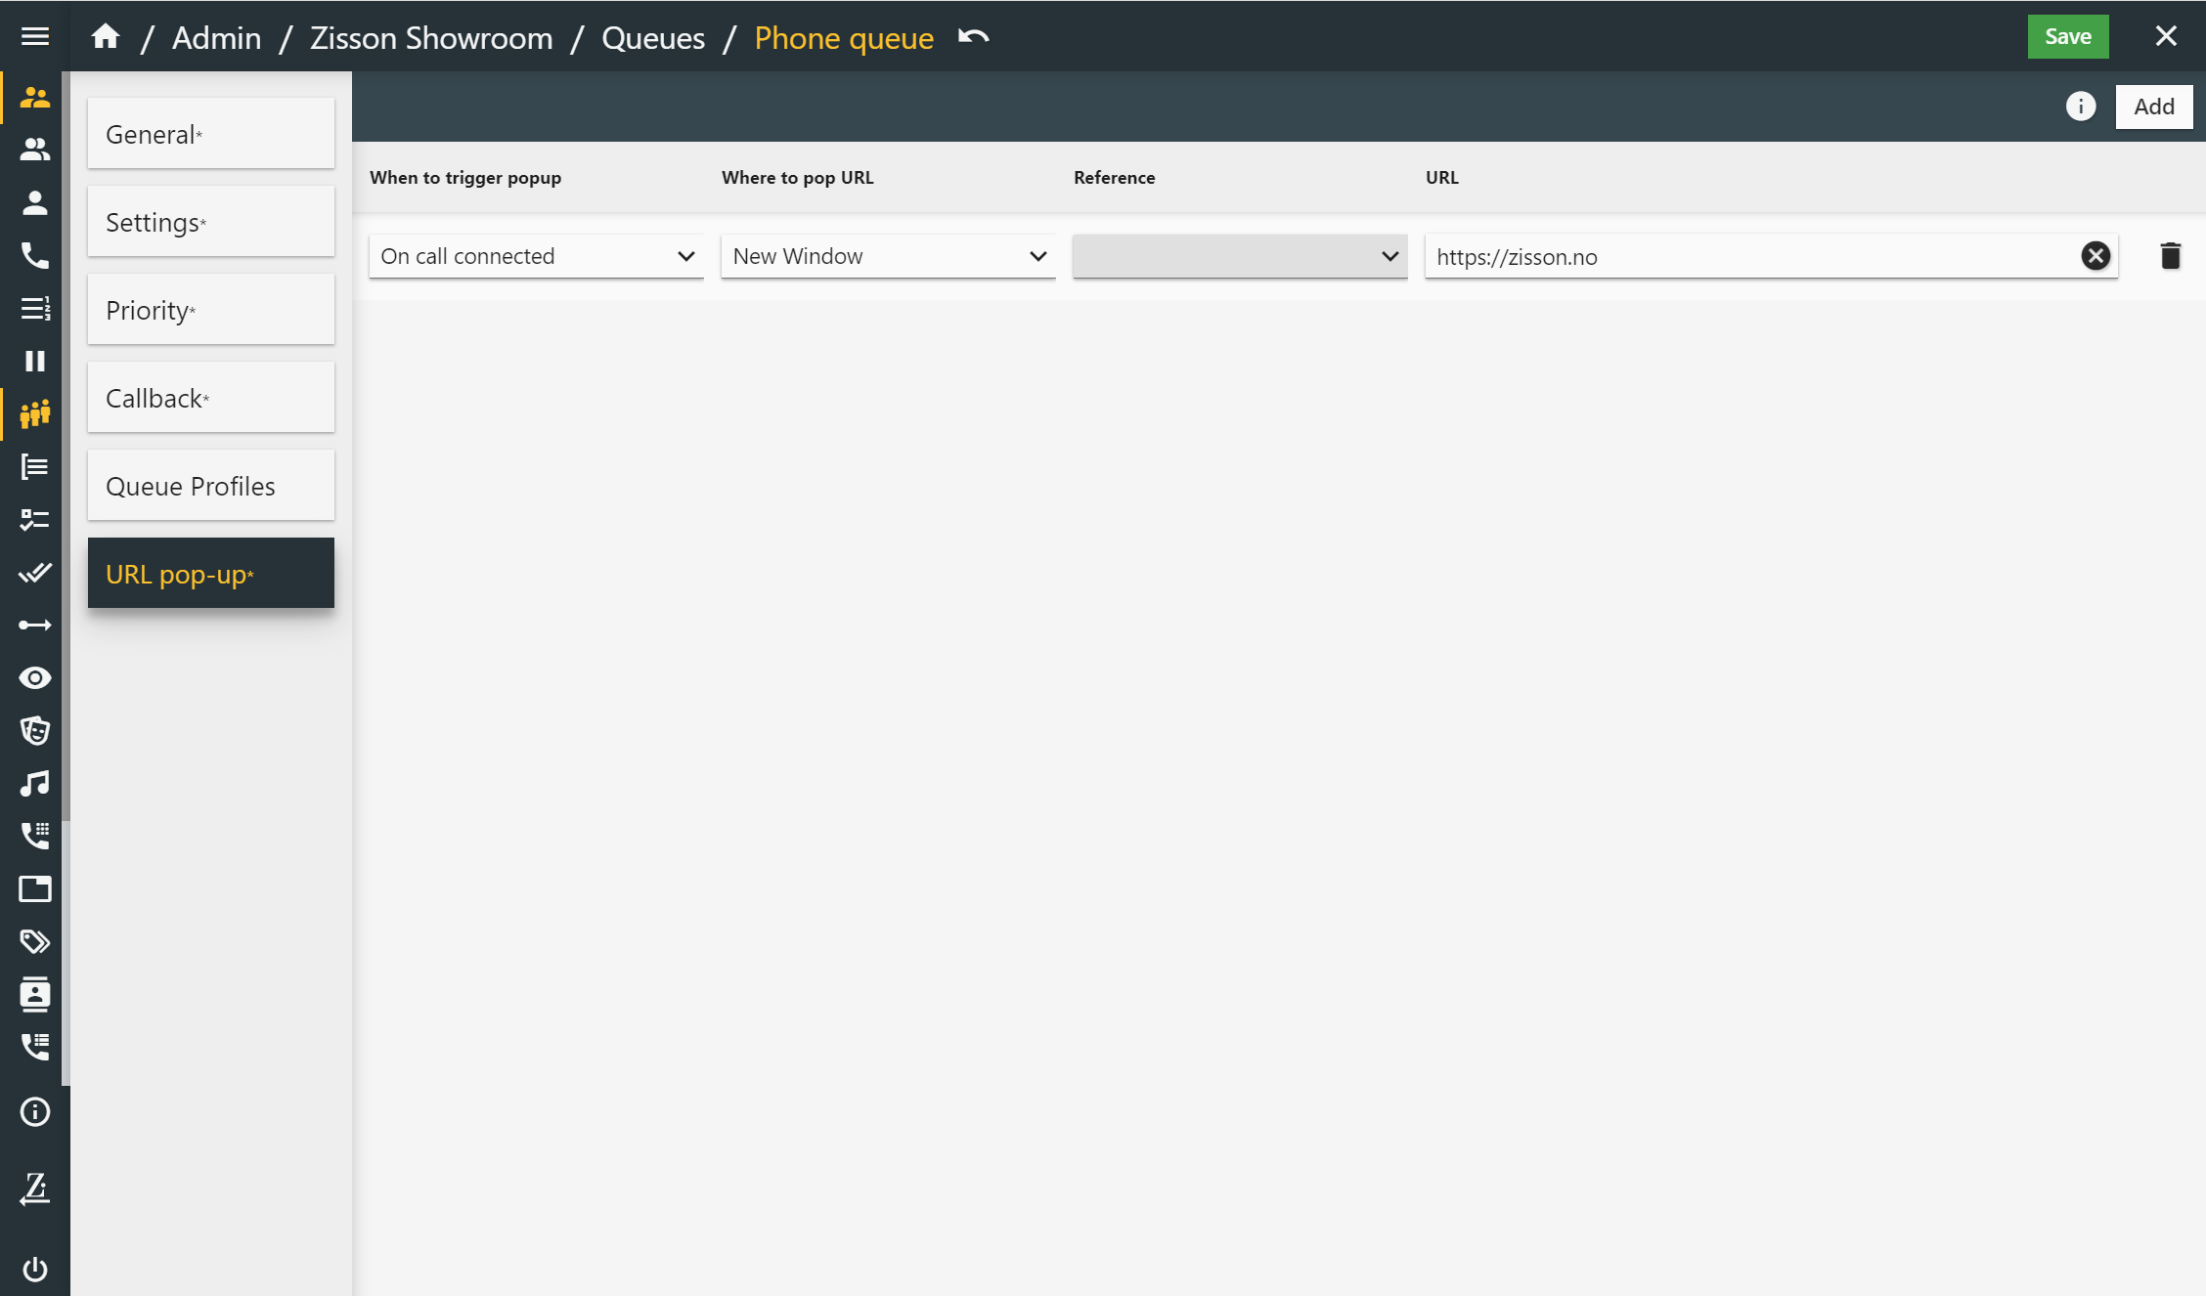Viewport: 2206px width, 1296px height.
Task: Open 'New Window' pop location dropdown
Action: [x=889, y=256]
